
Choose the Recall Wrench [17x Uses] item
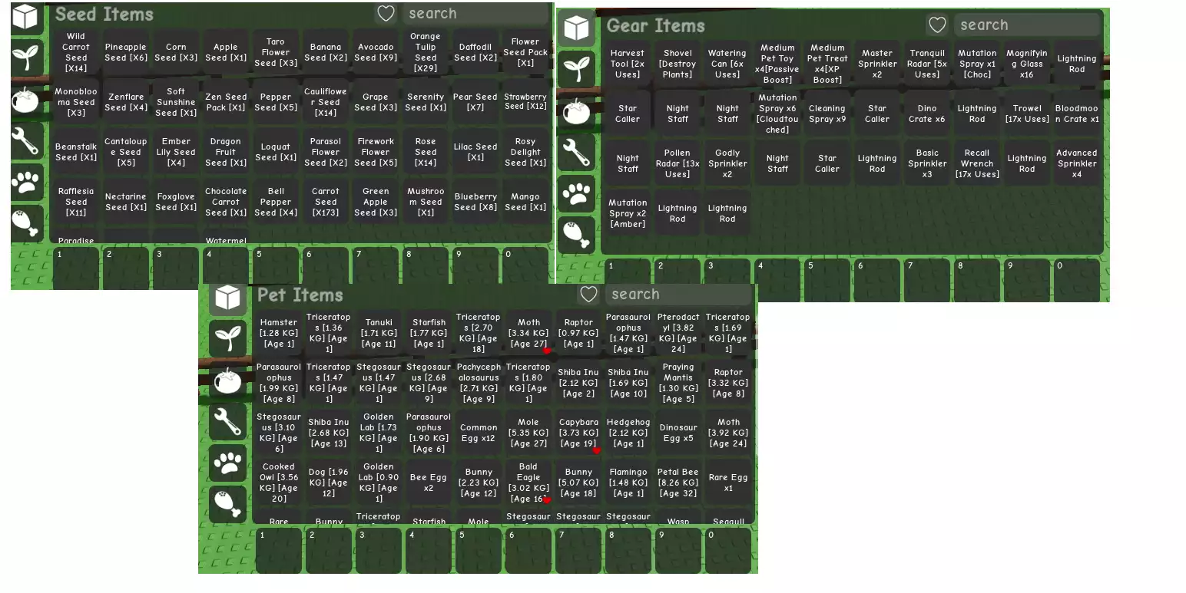click(x=976, y=163)
